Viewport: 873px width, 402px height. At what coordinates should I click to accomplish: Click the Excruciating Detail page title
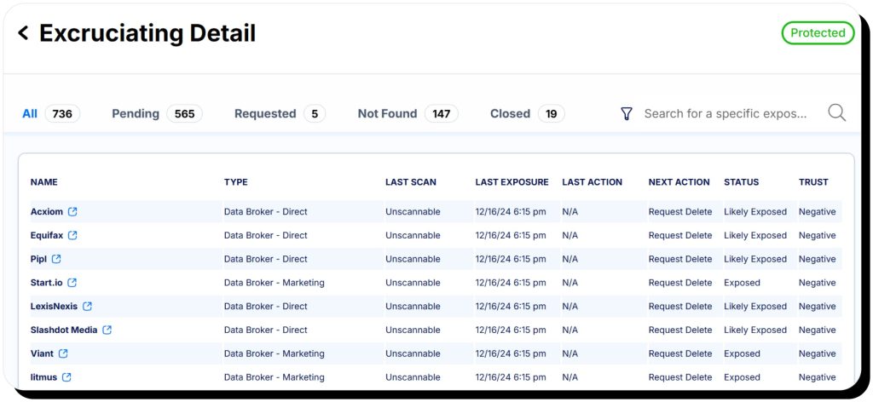(x=147, y=33)
